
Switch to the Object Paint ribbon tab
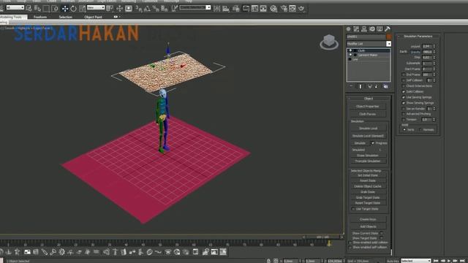coord(93,17)
